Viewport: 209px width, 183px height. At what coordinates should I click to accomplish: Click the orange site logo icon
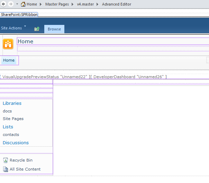click(8, 44)
